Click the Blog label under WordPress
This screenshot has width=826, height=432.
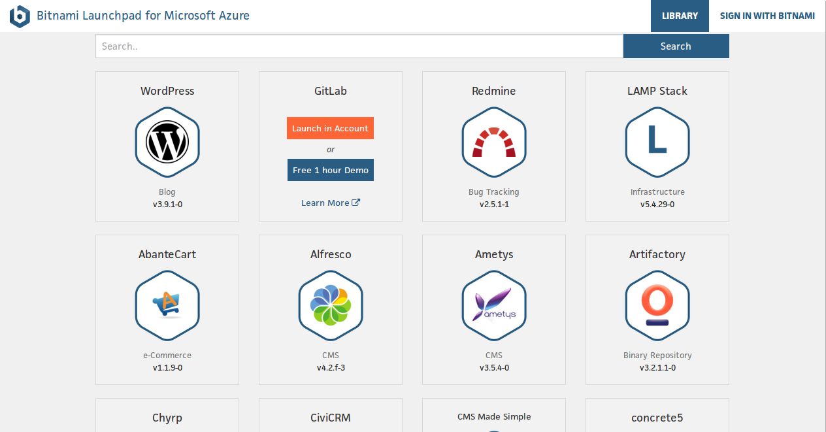pyautogui.click(x=167, y=192)
